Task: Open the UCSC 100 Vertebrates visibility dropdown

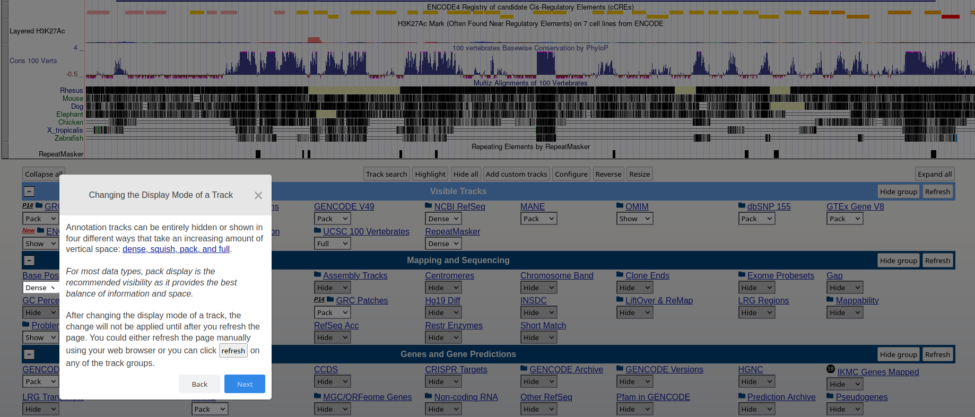Action: tap(332, 244)
